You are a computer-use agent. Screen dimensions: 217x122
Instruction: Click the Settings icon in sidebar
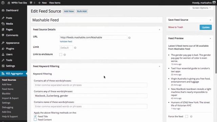point(3,66)
